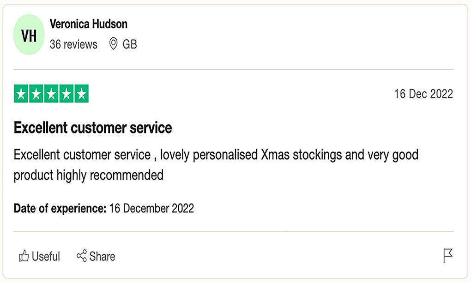Open the Excellent customer service review title
Screen dimensions: 471x283
tap(93, 128)
